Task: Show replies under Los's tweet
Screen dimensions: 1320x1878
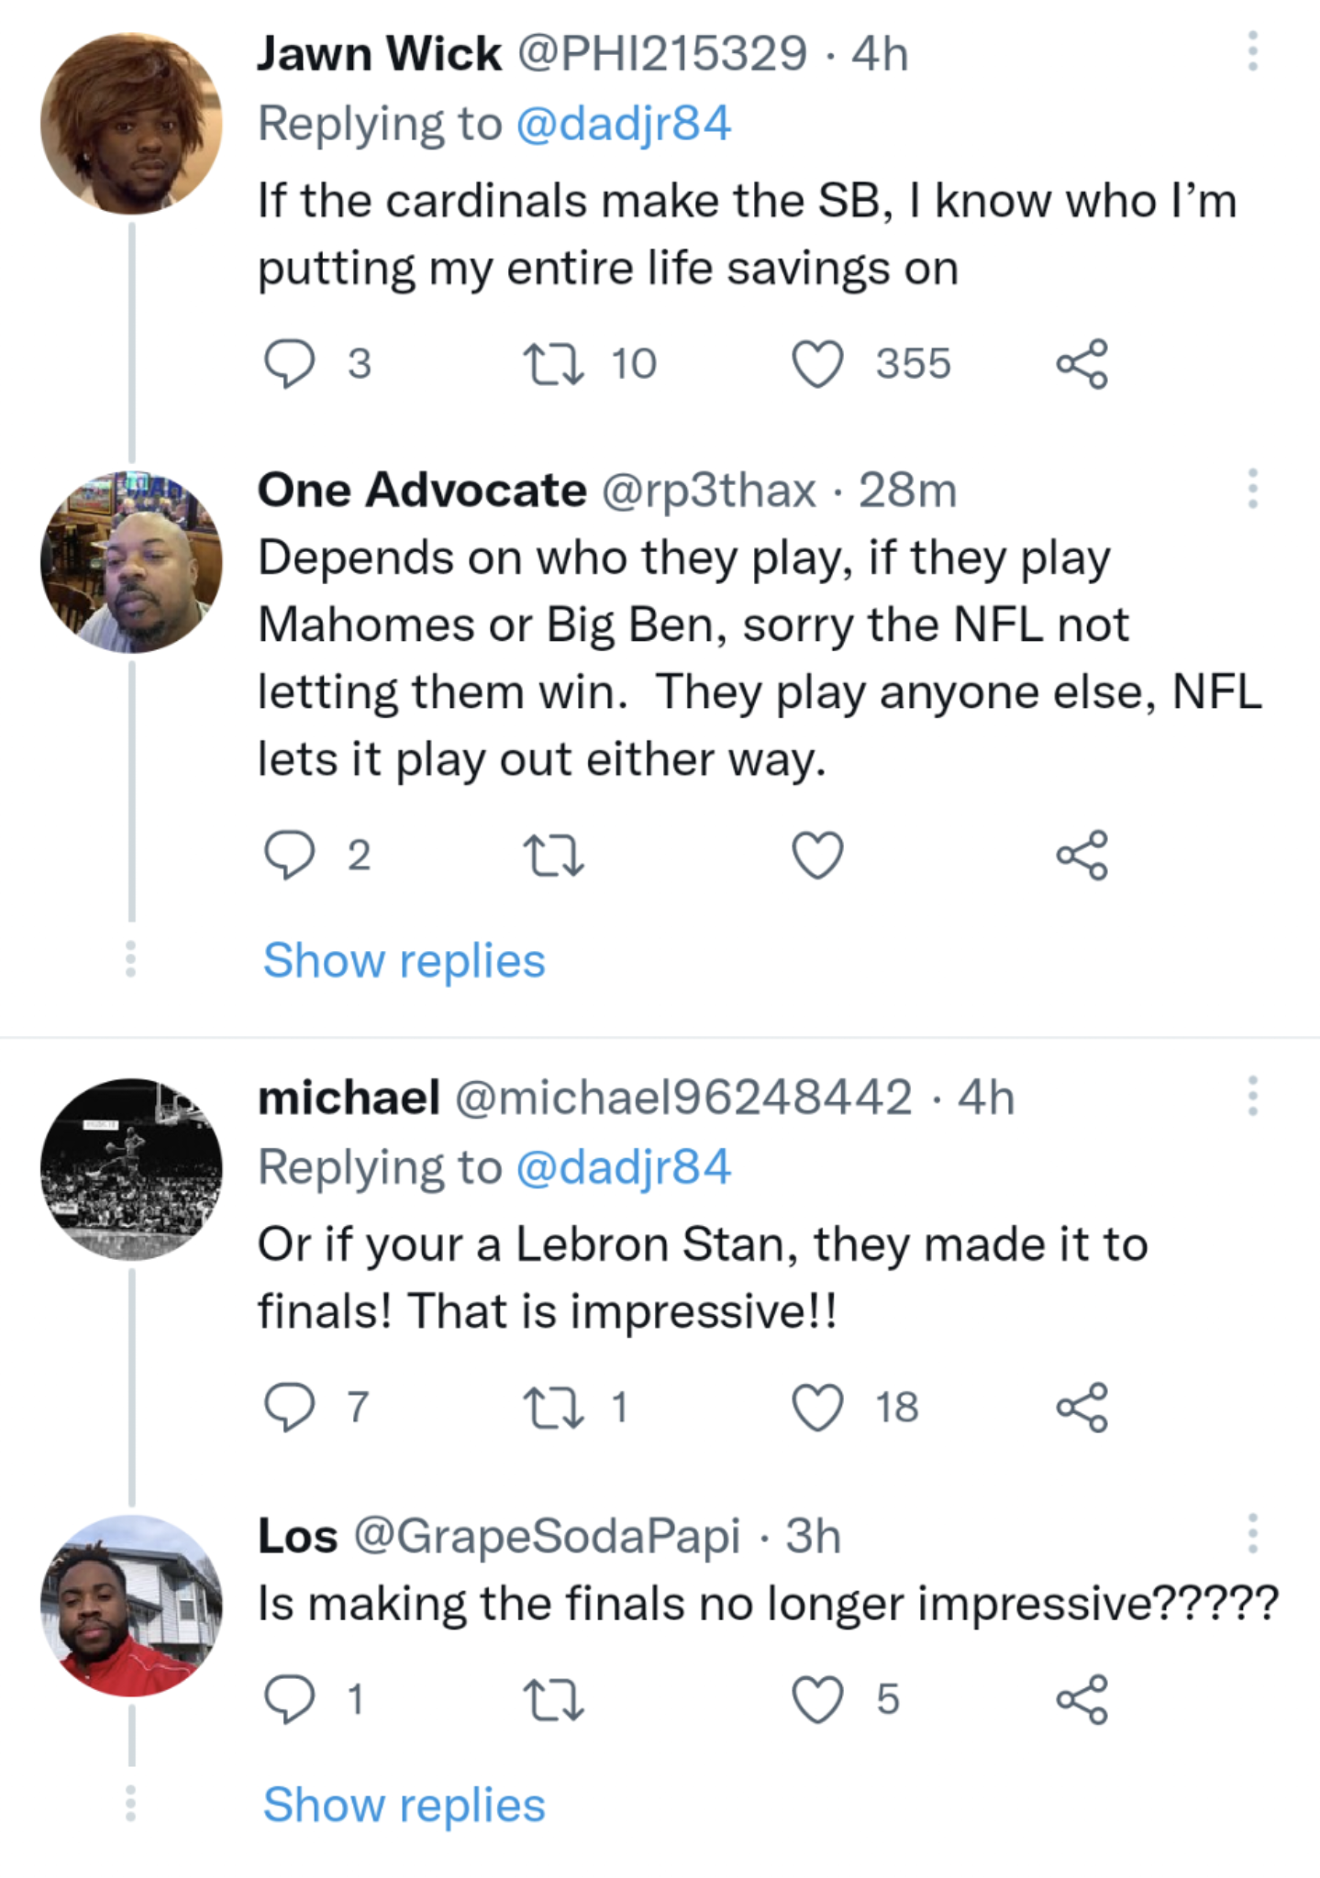Action: pyautogui.click(x=404, y=1806)
